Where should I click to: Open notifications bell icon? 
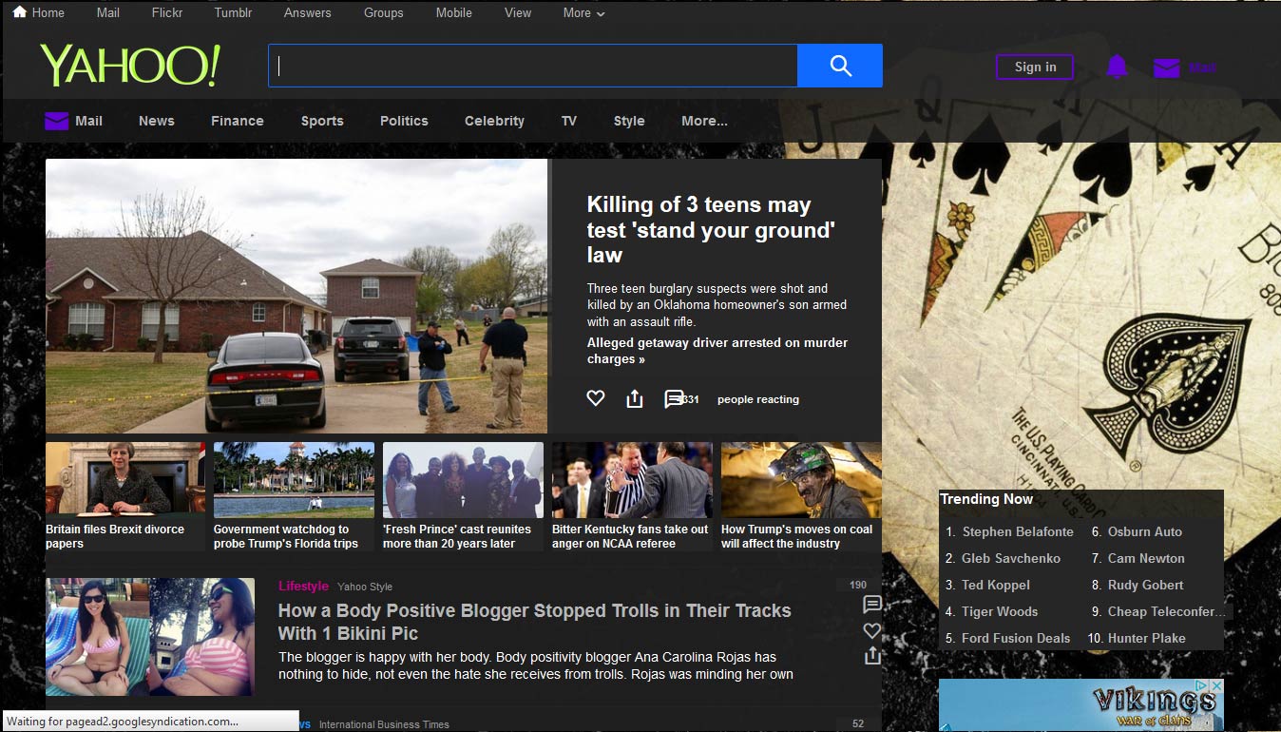click(x=1117, y=67)
